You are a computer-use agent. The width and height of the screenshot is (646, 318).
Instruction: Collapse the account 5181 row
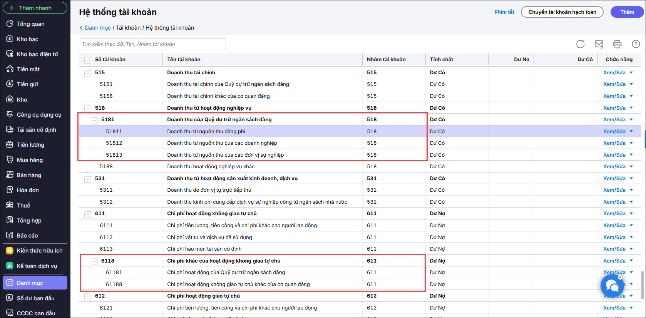pos(94,121)
